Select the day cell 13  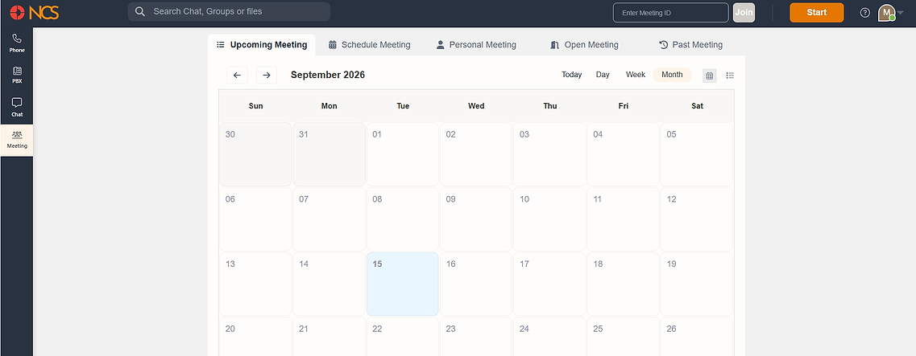[x=255, y=284]
